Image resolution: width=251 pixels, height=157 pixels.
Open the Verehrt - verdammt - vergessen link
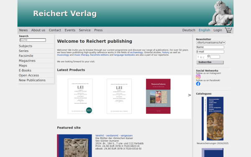click(x=114, y=136)
